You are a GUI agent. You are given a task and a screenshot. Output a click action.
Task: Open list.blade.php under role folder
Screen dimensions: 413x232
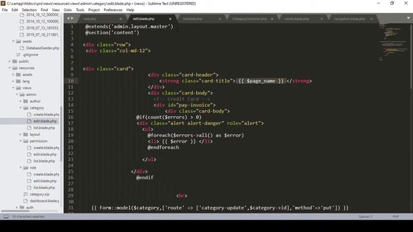pyautogui.click(x=44, y=188)
